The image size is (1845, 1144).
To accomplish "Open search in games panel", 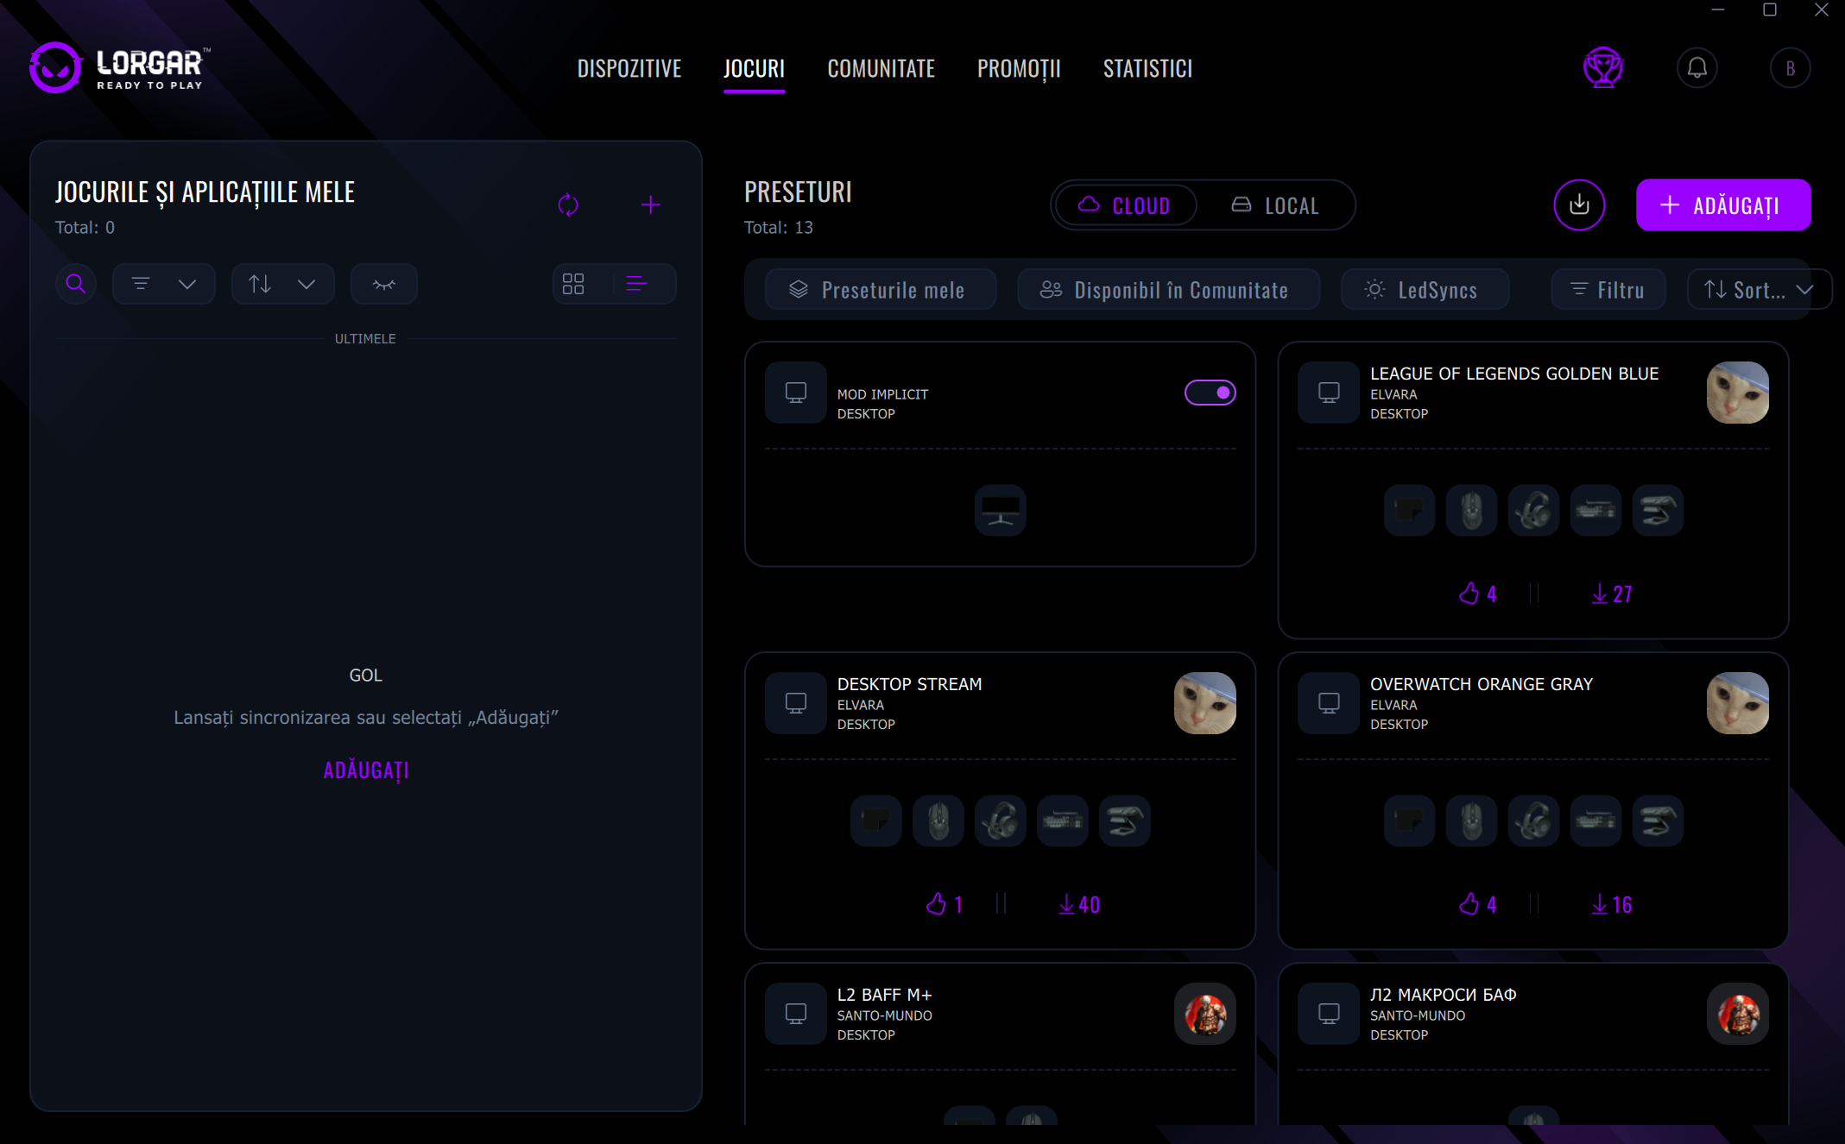I will tap(76, 284).
